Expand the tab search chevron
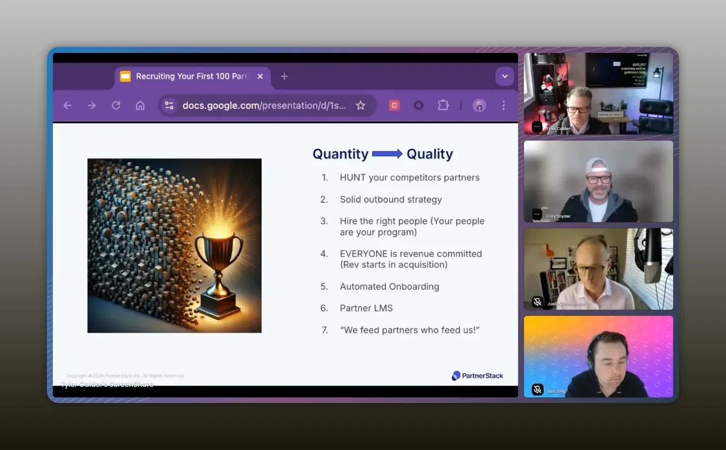Viewport: 726px width, 450px height. pos(505,76)
